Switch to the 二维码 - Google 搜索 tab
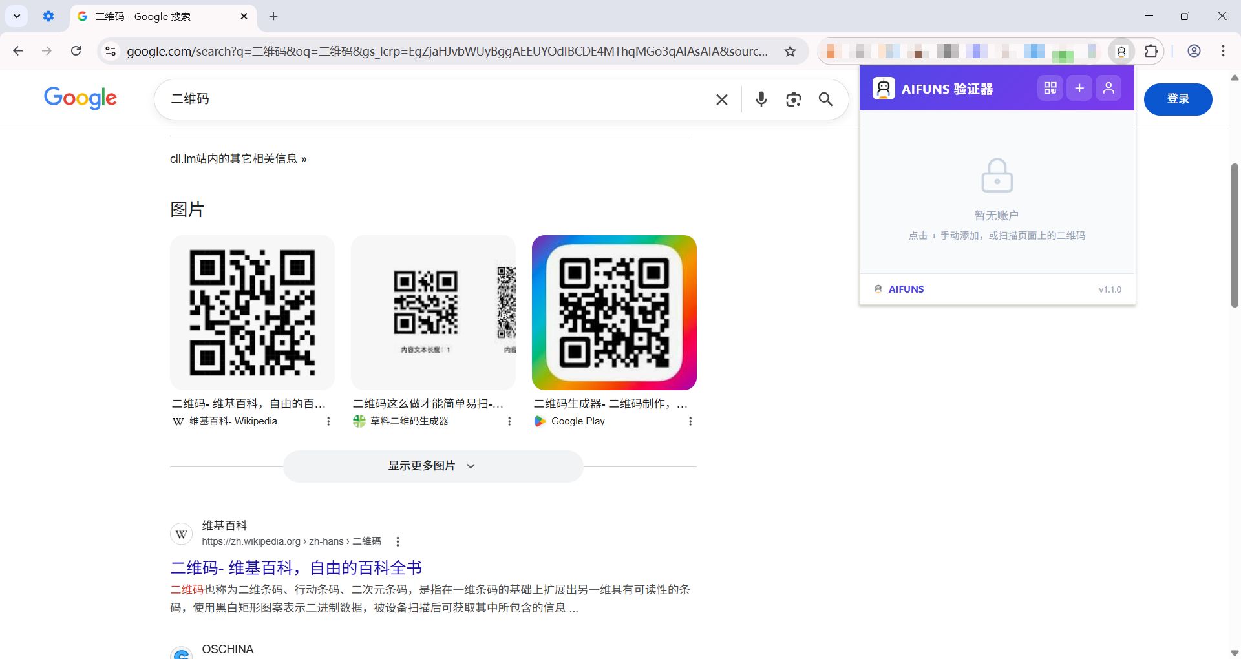This screenshot has width=1241, height=659. [162, 17]
